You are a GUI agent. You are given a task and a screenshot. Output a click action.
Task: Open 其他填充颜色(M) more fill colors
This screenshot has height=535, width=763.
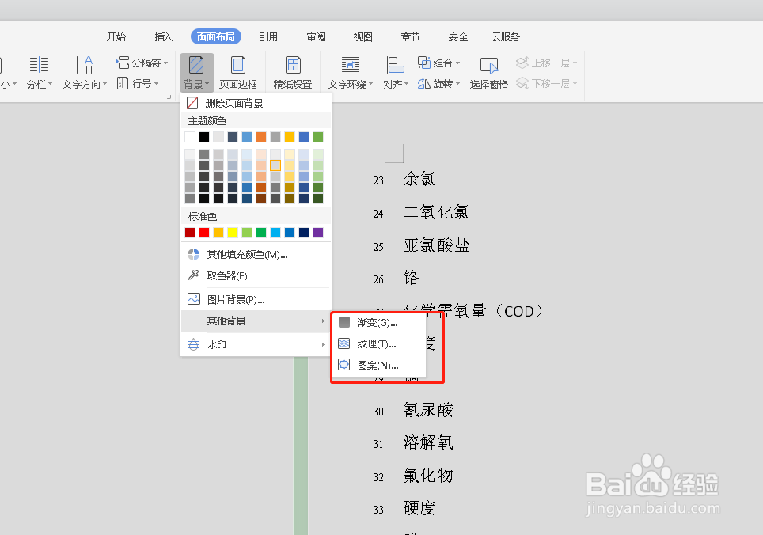256,254
